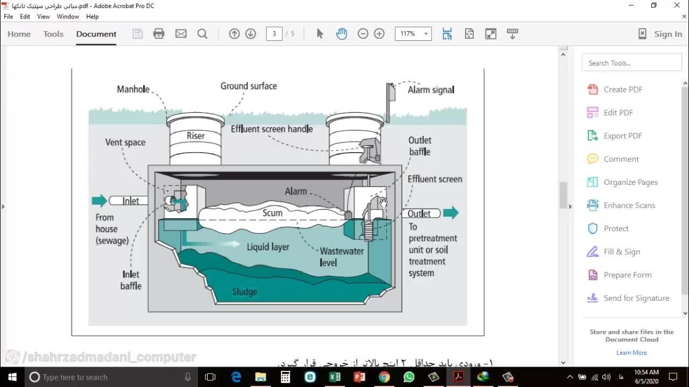Choose the Selection arrow tool

coord(320,34)
